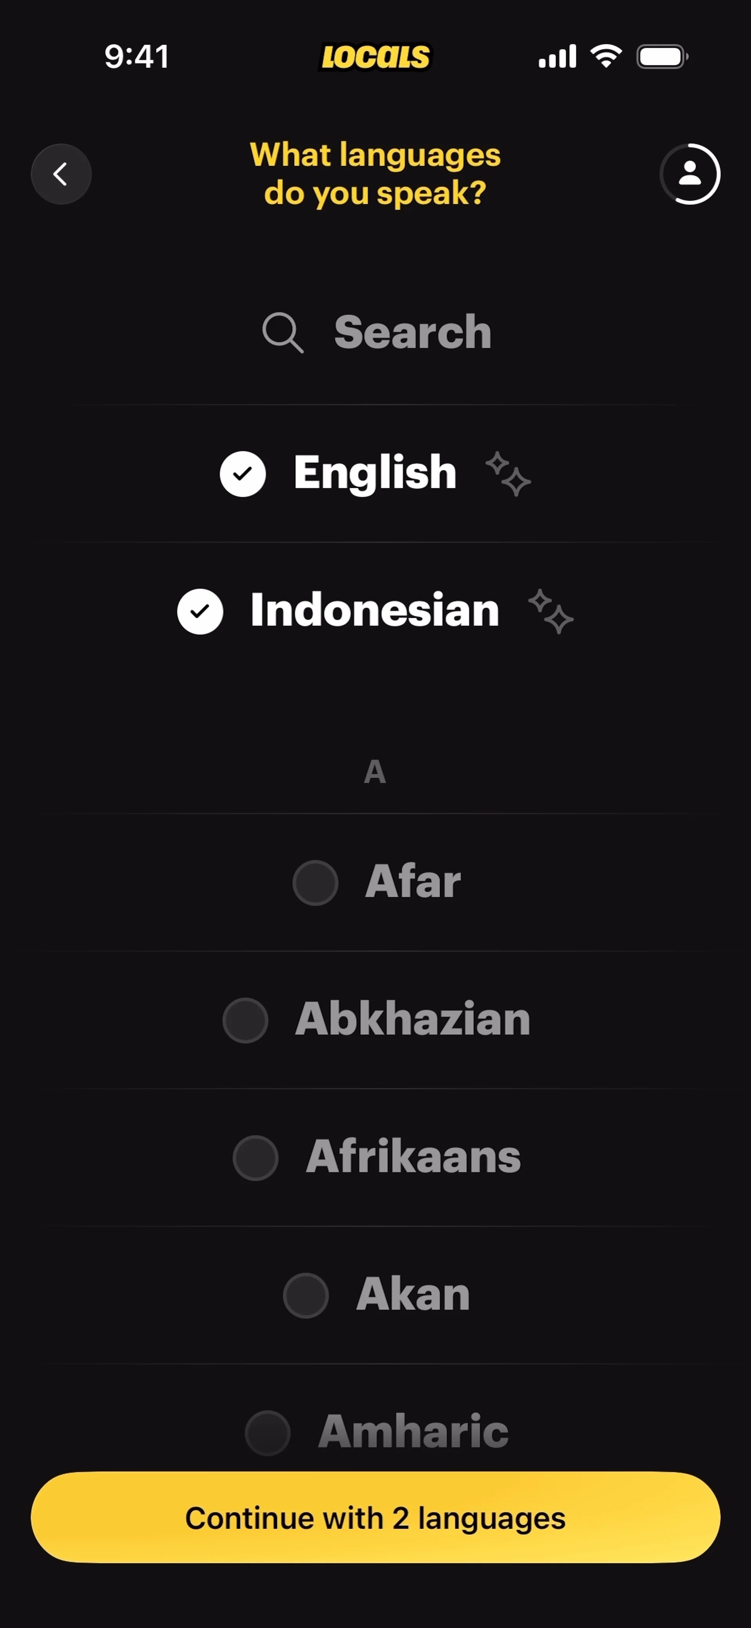Tap the Wi-Fi status icon
This screenshot has width=751, height=1628.
pos(606,56)
